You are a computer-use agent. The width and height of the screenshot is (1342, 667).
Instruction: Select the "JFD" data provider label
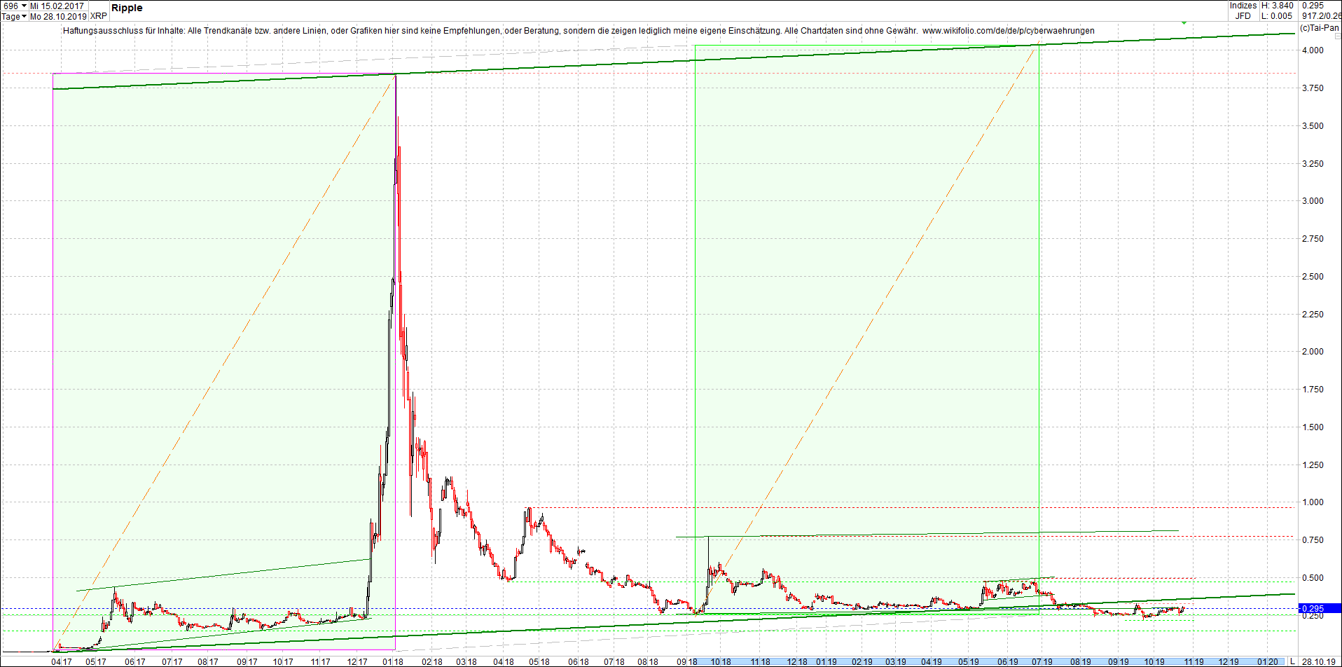(x=1244, y=15)
